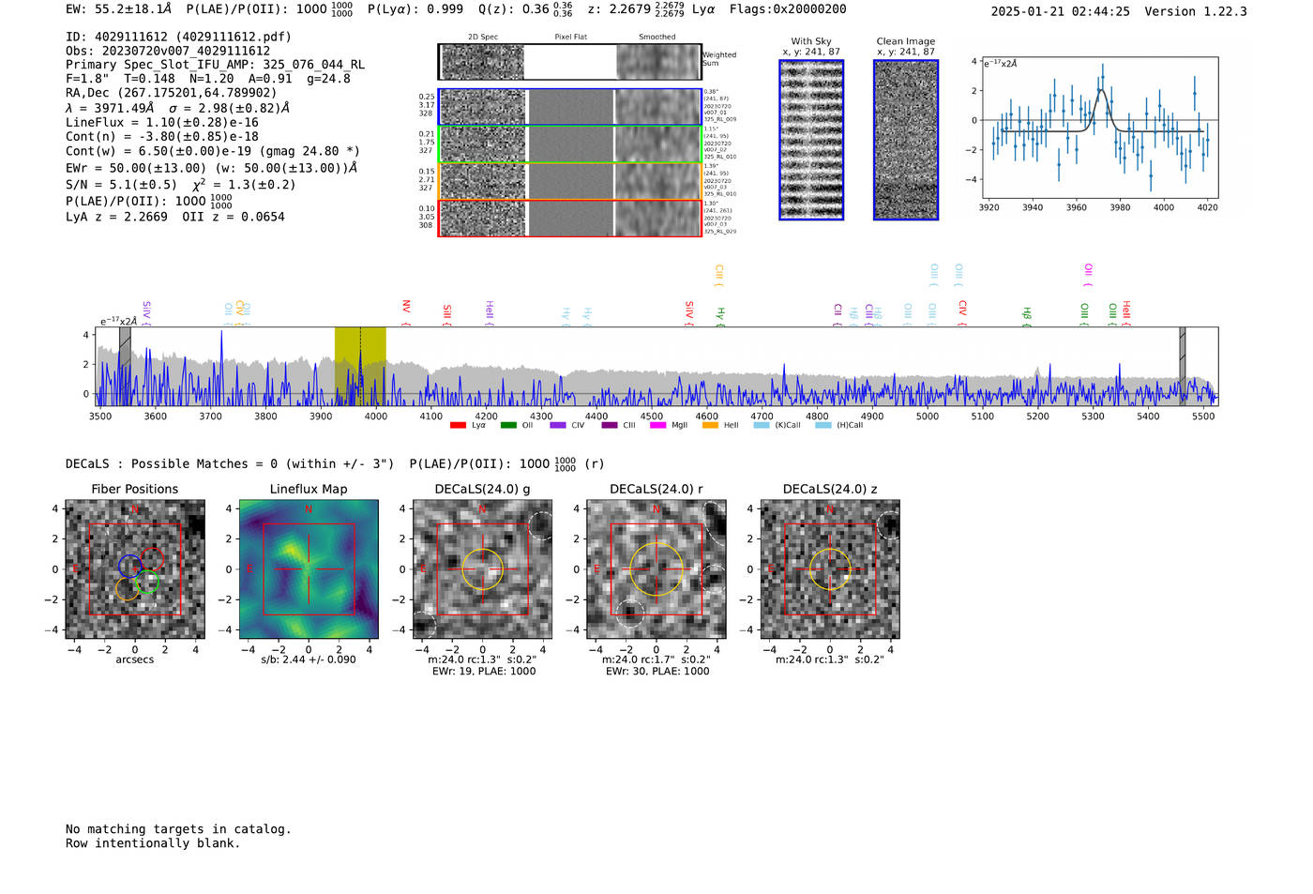Click the Cont(n) = -3.80(±0.85)e-18 line

click(162, 136)
